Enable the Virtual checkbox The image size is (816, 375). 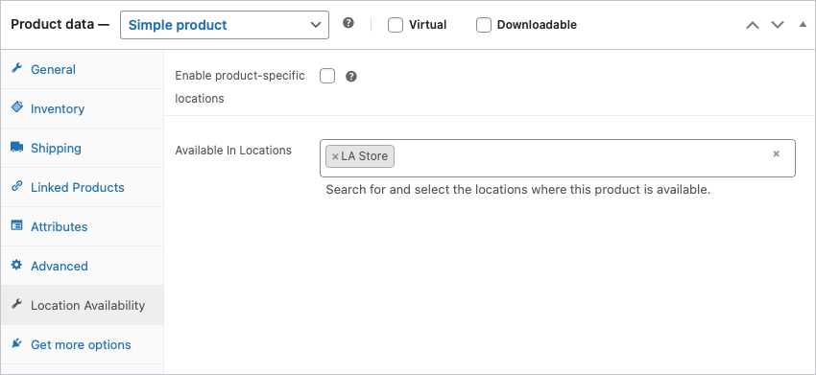click(x=396, y=25)
